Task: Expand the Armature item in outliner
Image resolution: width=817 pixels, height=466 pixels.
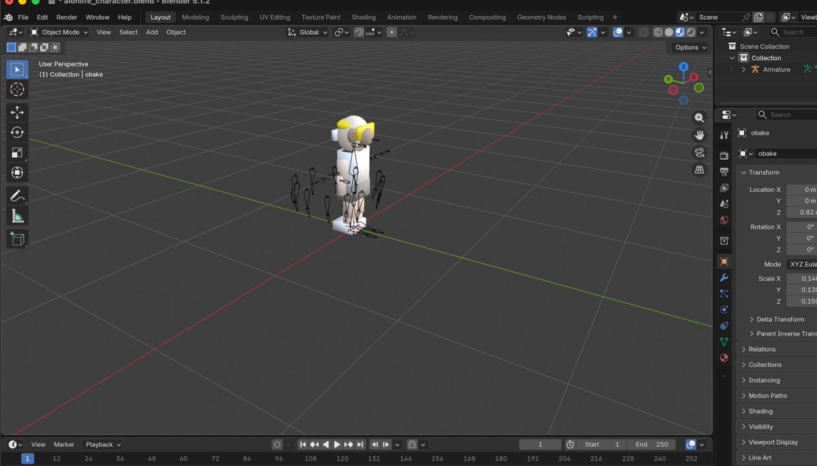Action: click(743, 69)
